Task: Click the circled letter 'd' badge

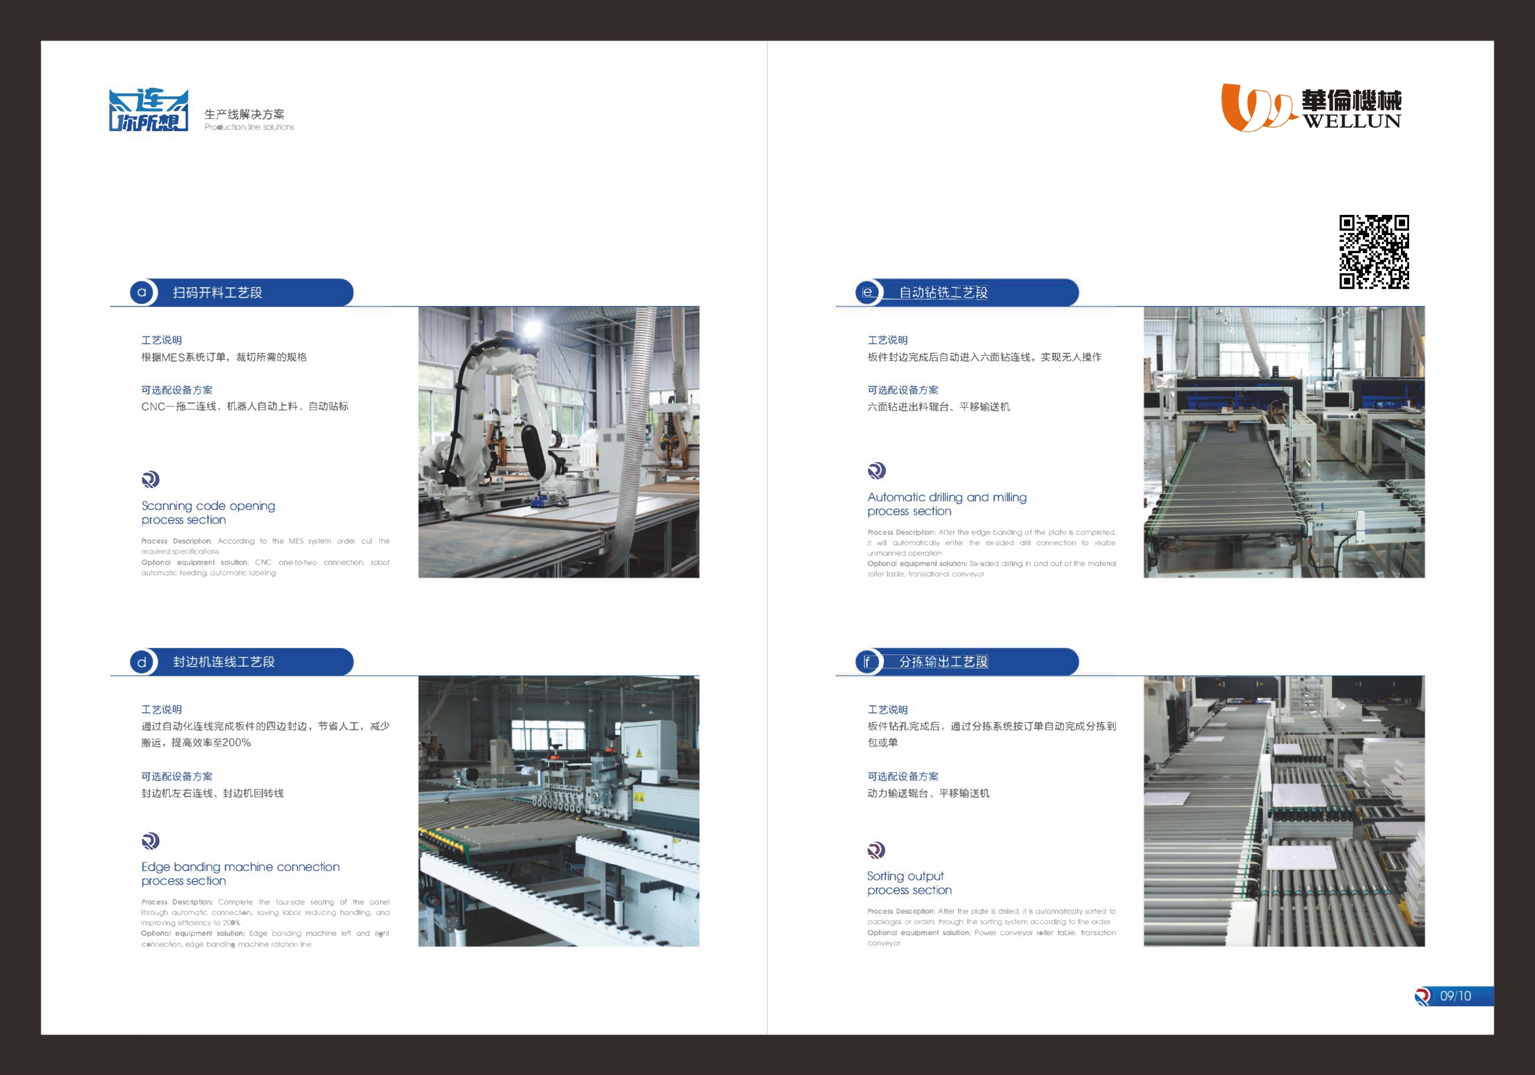Action: click(141, 662)
